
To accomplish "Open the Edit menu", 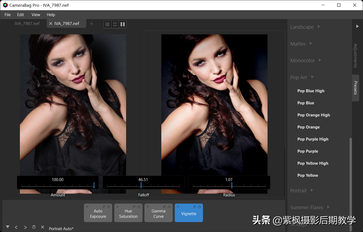I will coord(20,15).
